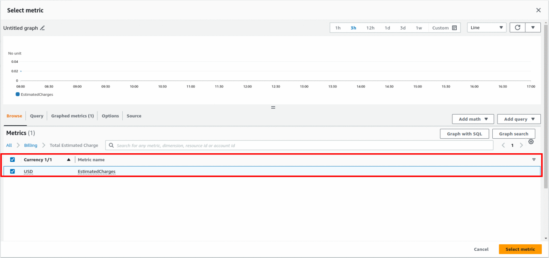
Task: Toggle the select-all header checkbox
Action: coord(12,160)
